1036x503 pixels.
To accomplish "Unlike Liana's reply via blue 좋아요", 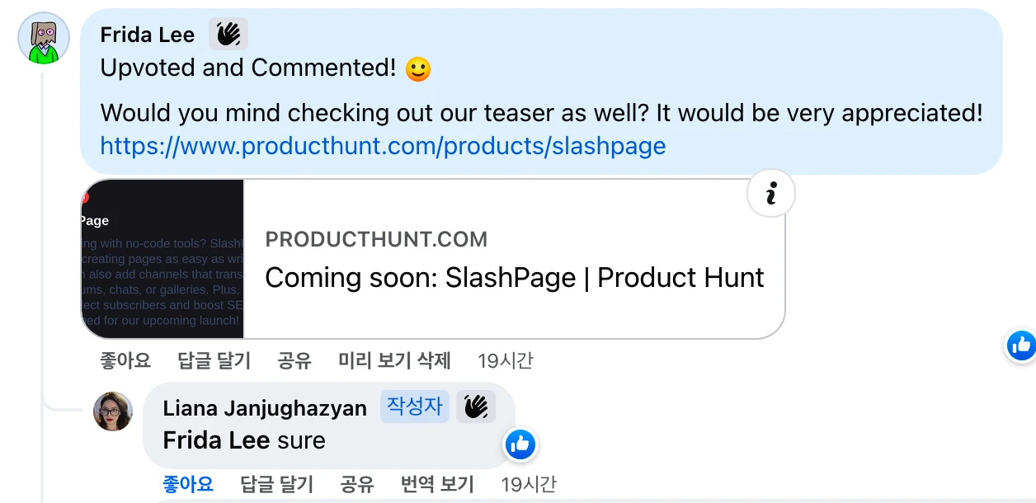I will [x=188, y=484].
